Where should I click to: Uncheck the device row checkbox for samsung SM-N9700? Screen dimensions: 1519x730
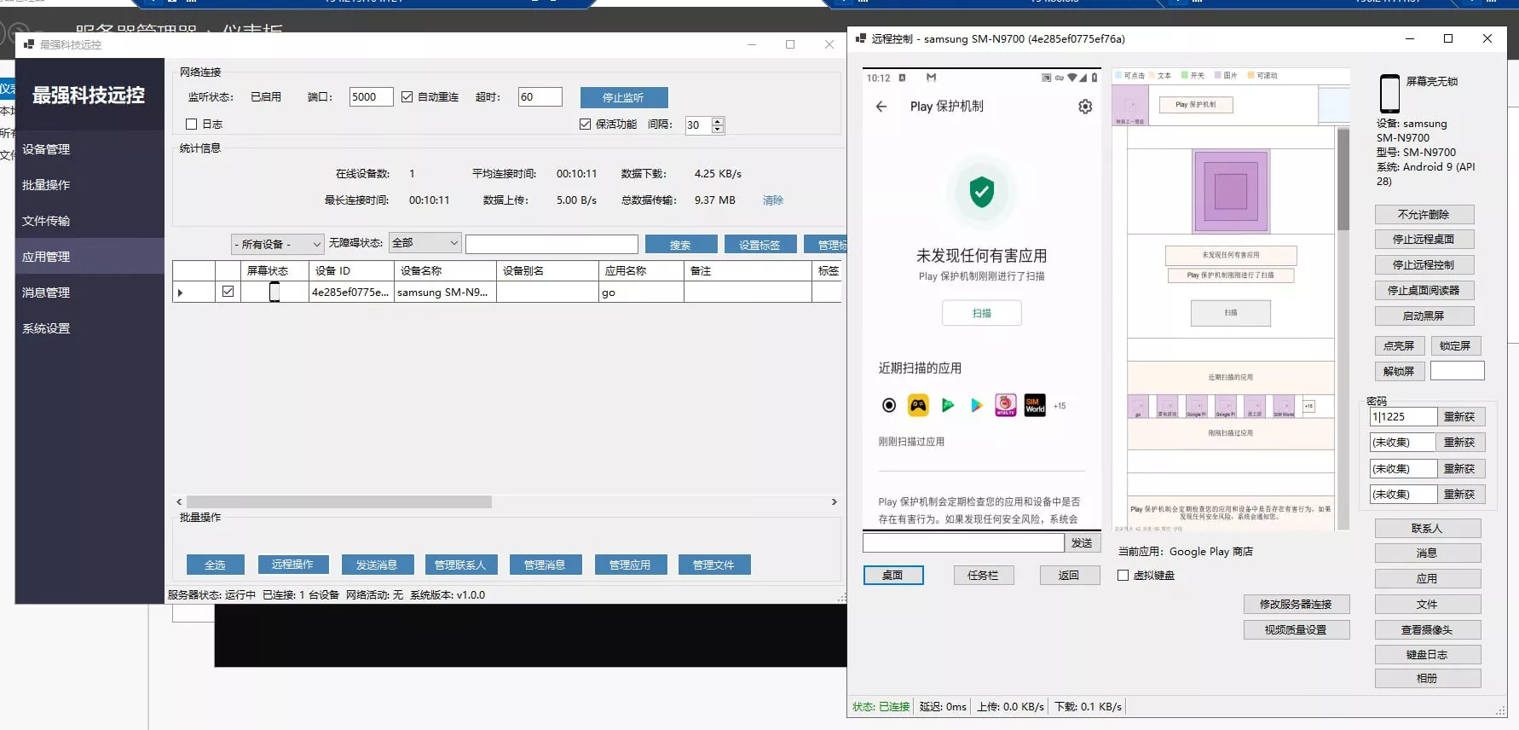[228, 292]
